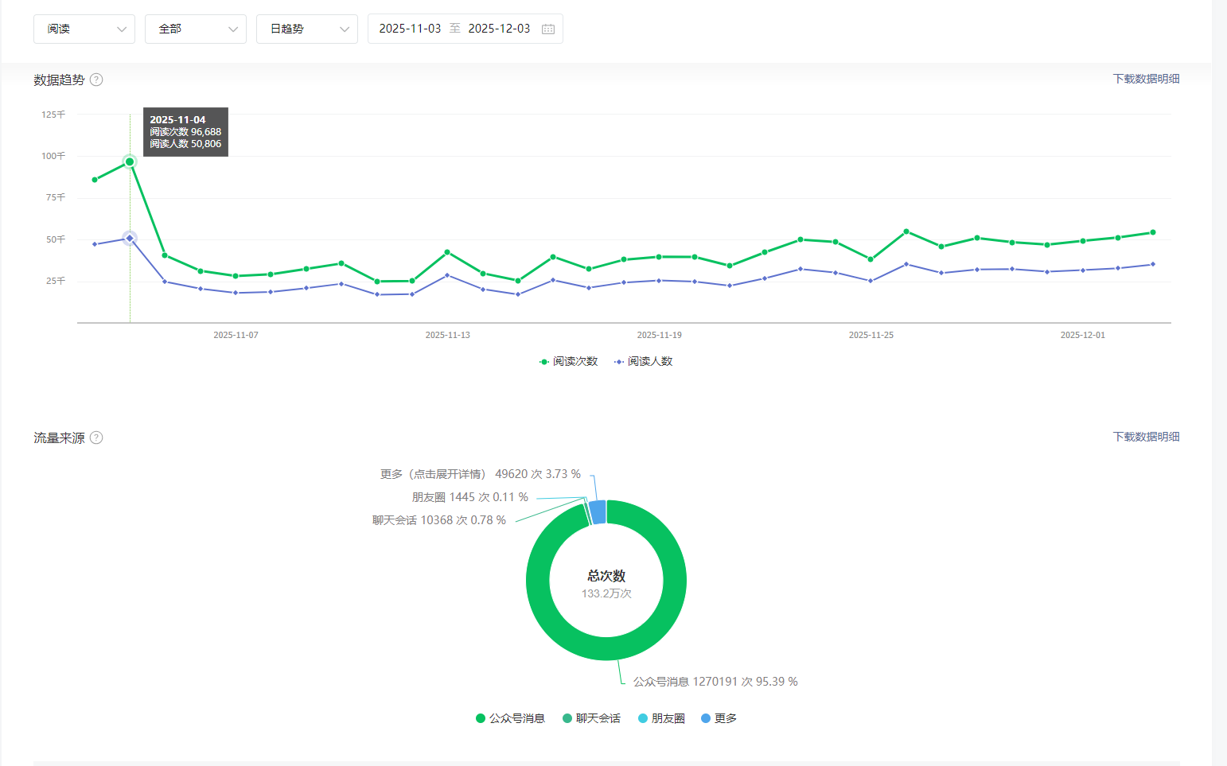Download data details for 流量来源 chart

coord(1146,437)
